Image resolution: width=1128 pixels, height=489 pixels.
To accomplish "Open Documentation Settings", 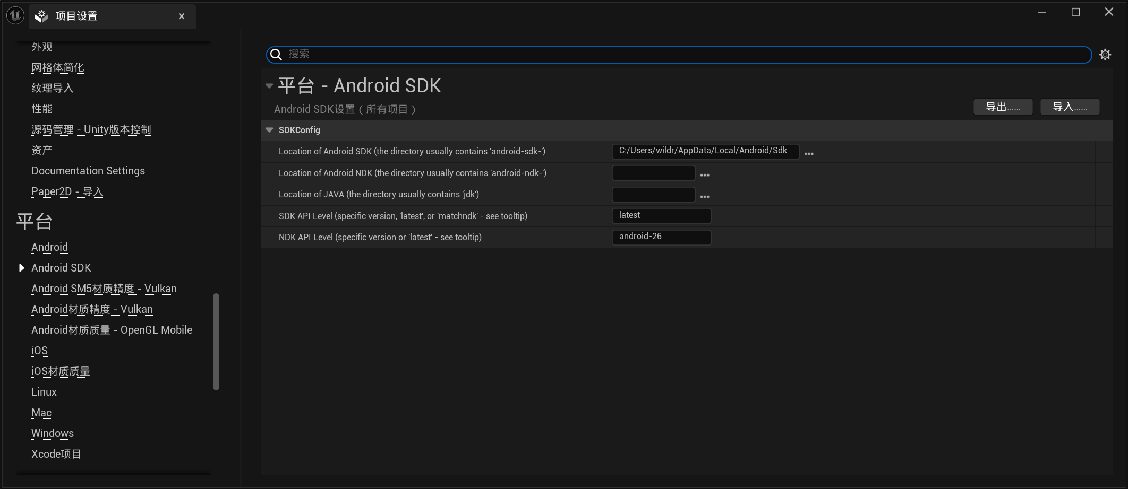I will 88,171.
